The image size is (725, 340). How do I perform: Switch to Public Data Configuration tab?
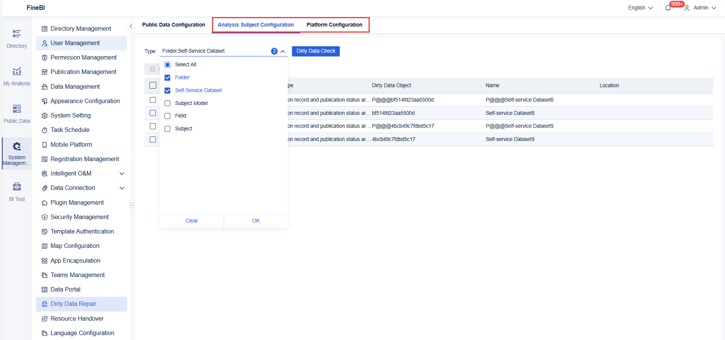point(174,25)
